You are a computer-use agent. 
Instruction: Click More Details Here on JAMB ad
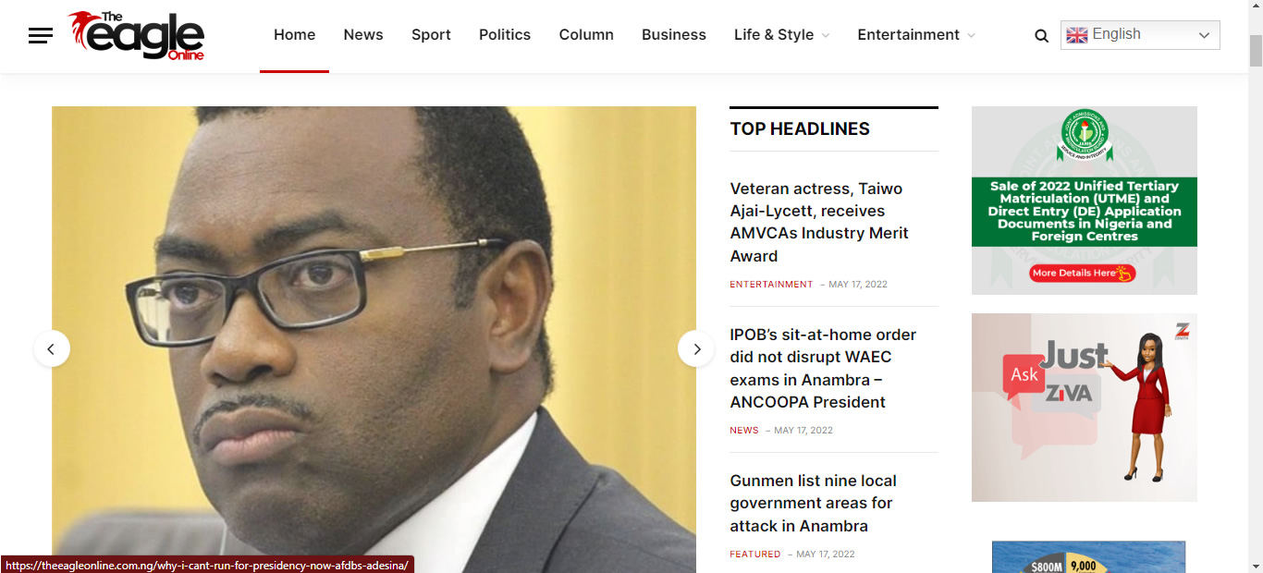click(x=1082, y=273)
